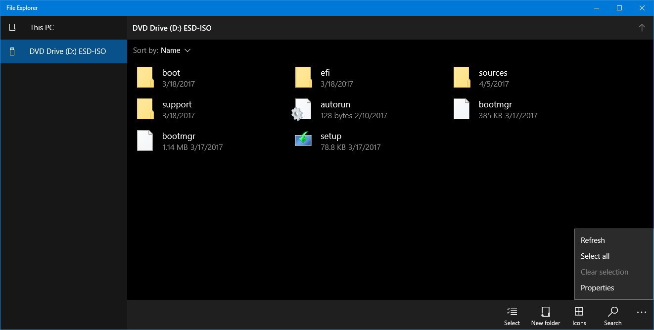The image size is (654, 330).
Task: Choose Select all from the menu
Action: pyautogui.click(x=613, y=256)
